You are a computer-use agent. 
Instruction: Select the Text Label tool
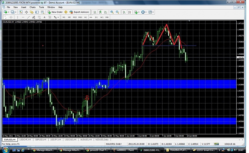[50, 17]
